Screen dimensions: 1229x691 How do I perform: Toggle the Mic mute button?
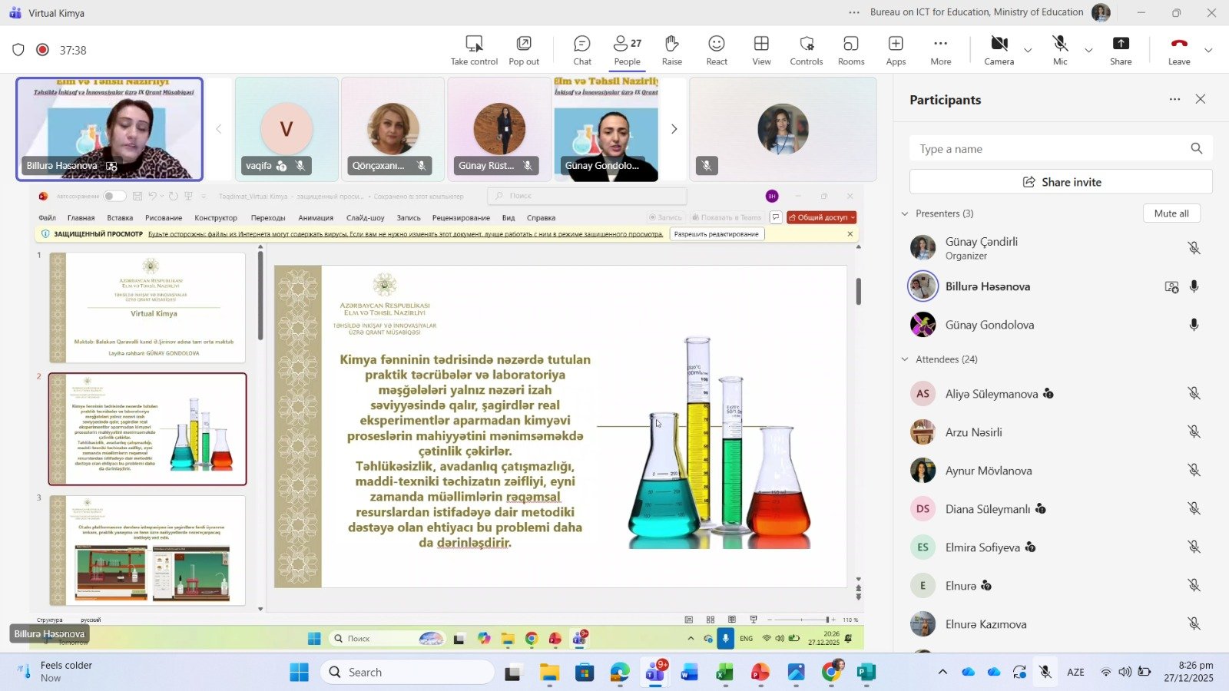tap(1060, 50)
